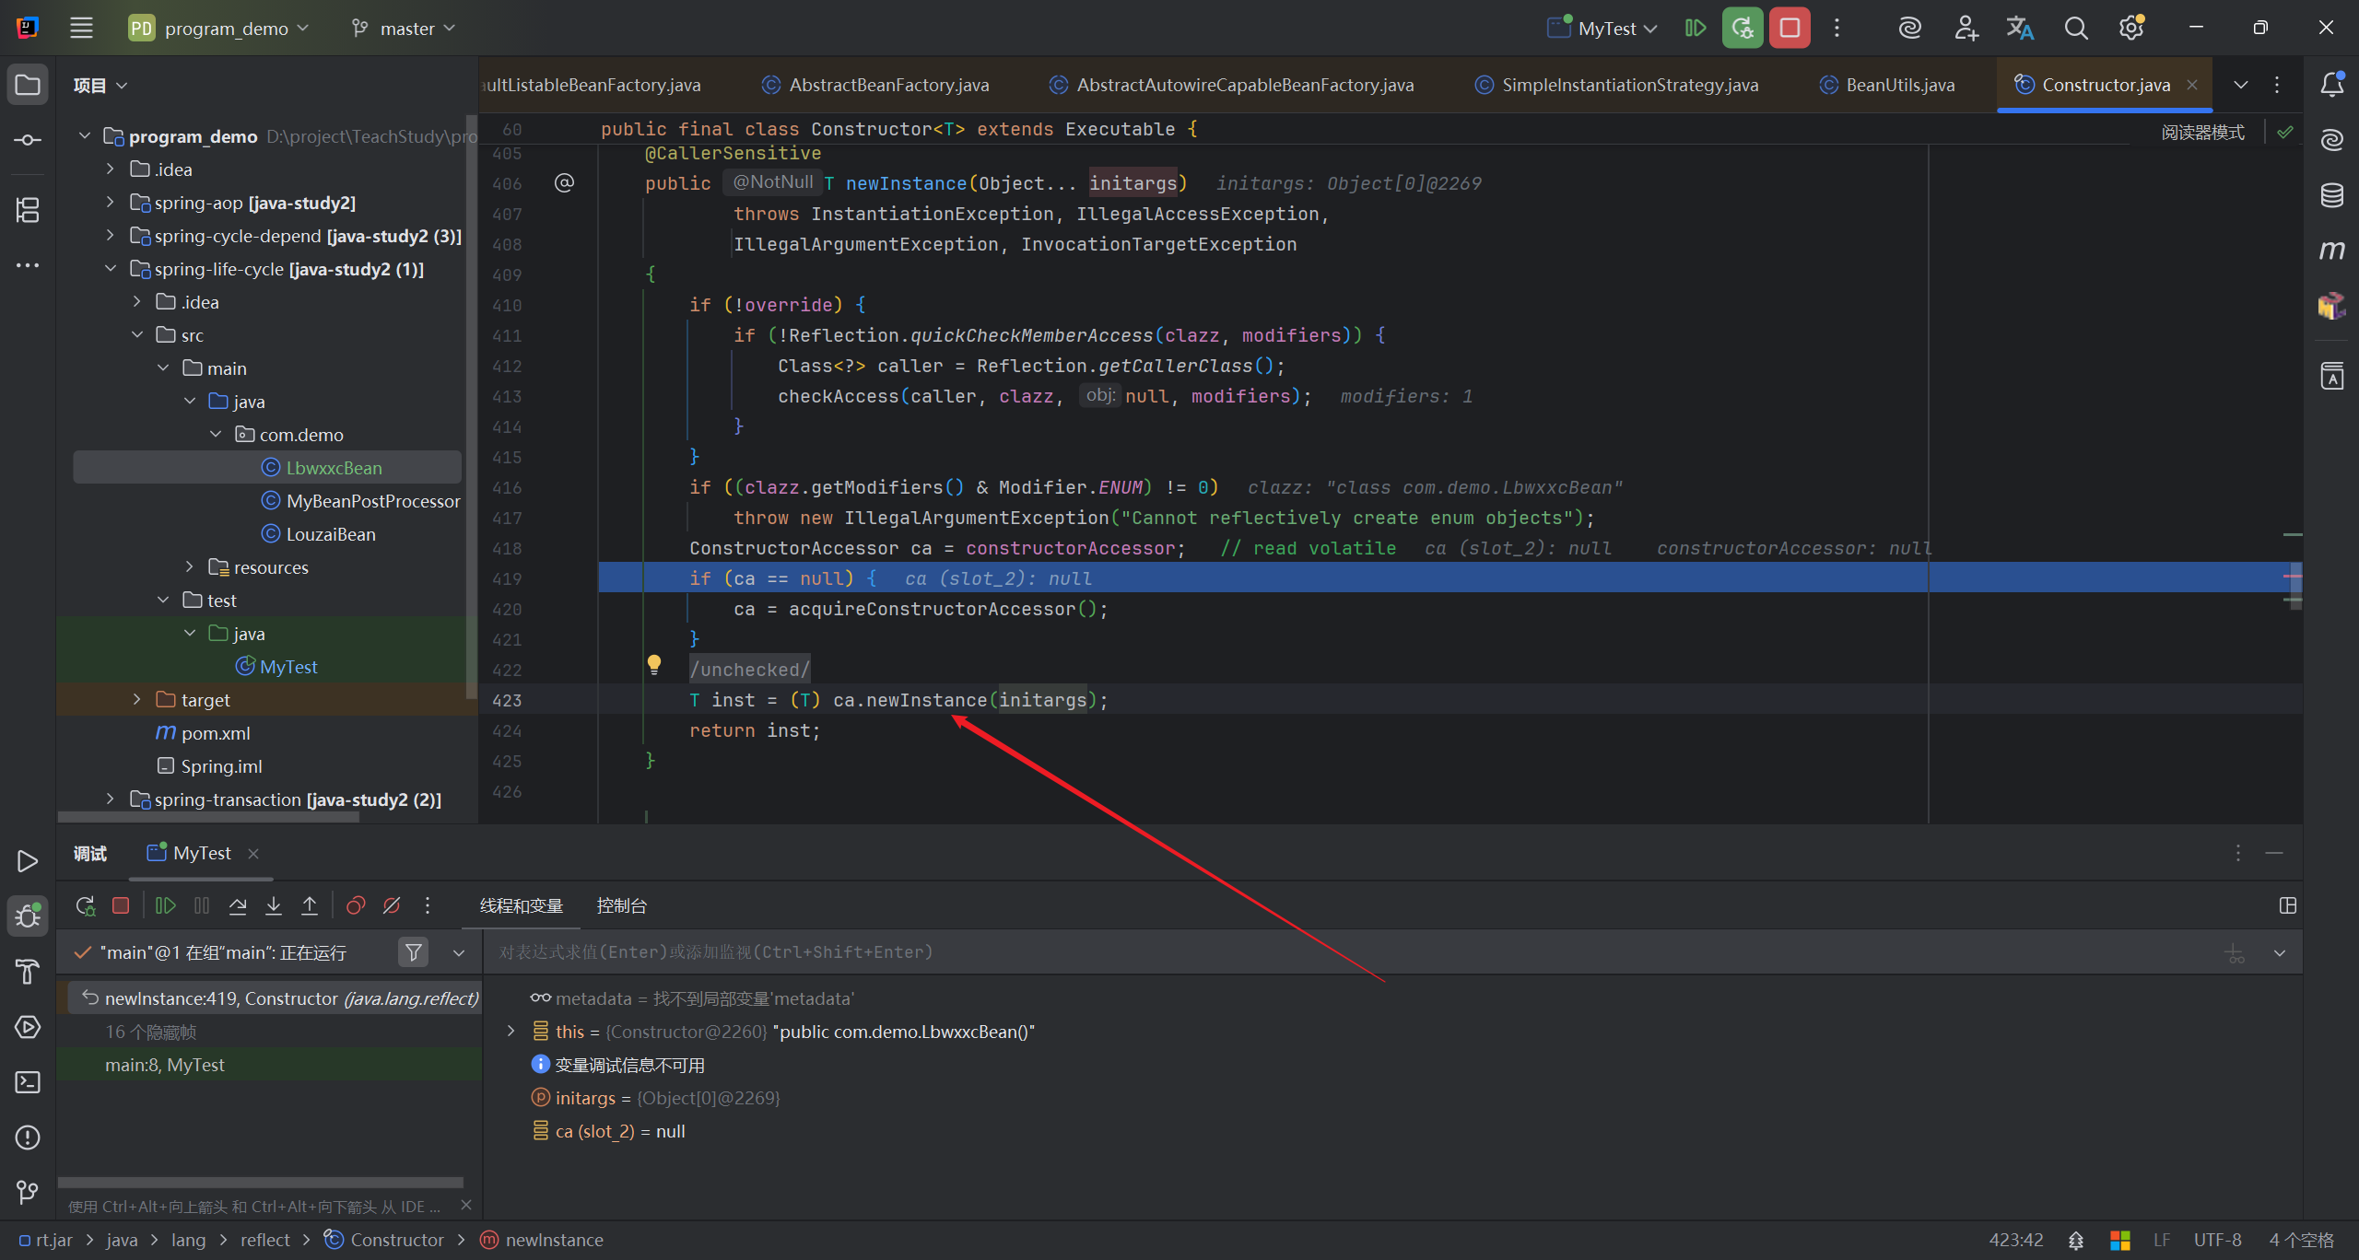The height and width of the screenshot is (1260, 2359).
Task: Click the Step Out debug icon
Action: pos(310,905)
